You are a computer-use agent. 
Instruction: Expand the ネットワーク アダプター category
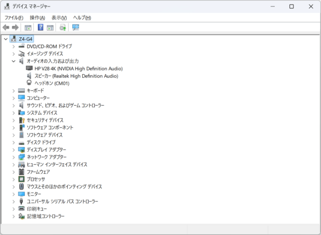click(14, 157)
